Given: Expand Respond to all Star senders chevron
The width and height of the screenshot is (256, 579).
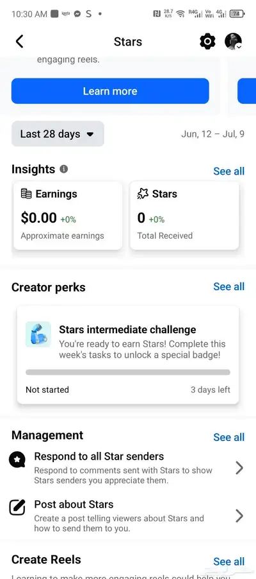Looking at the screenshot, I should coord(239,468).
